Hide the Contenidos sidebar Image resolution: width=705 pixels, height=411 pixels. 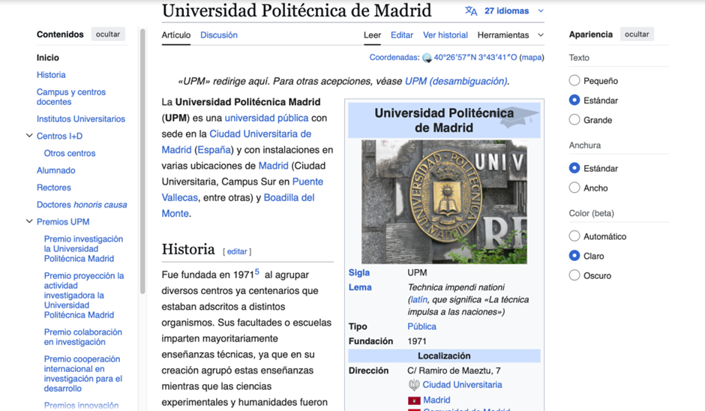[108, 34]
